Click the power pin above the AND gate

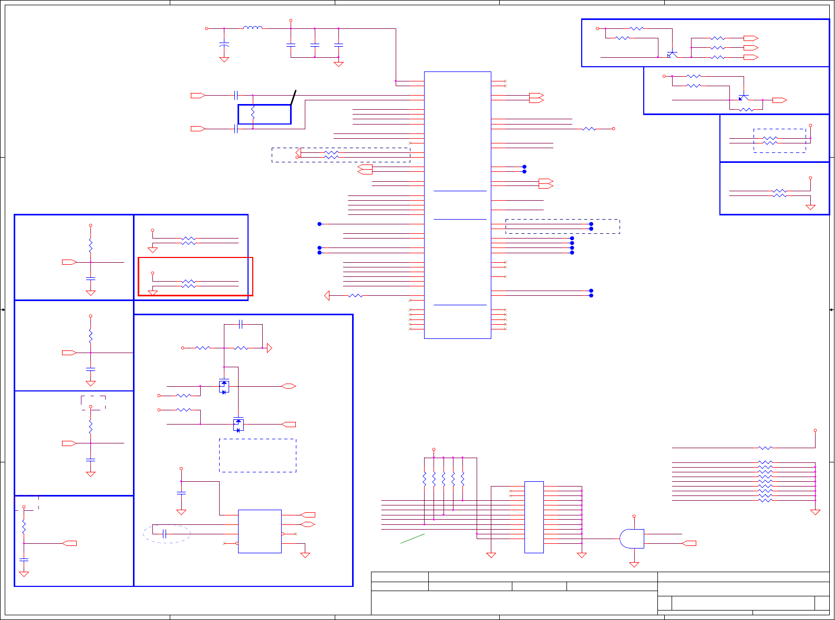click(634, 516)
